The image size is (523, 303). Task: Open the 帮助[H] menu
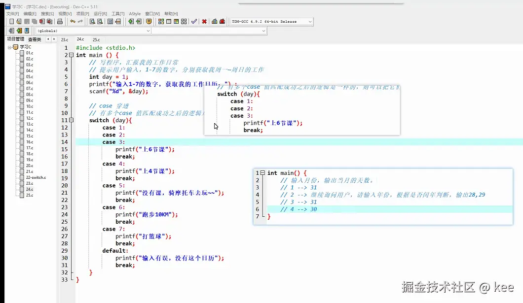point(171,14)
